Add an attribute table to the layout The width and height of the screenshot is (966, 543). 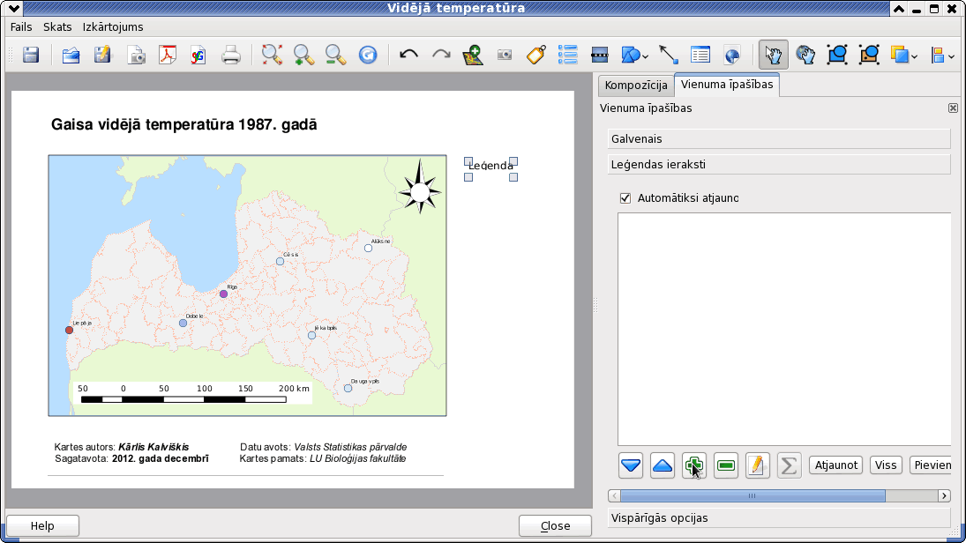click(700, 55)
